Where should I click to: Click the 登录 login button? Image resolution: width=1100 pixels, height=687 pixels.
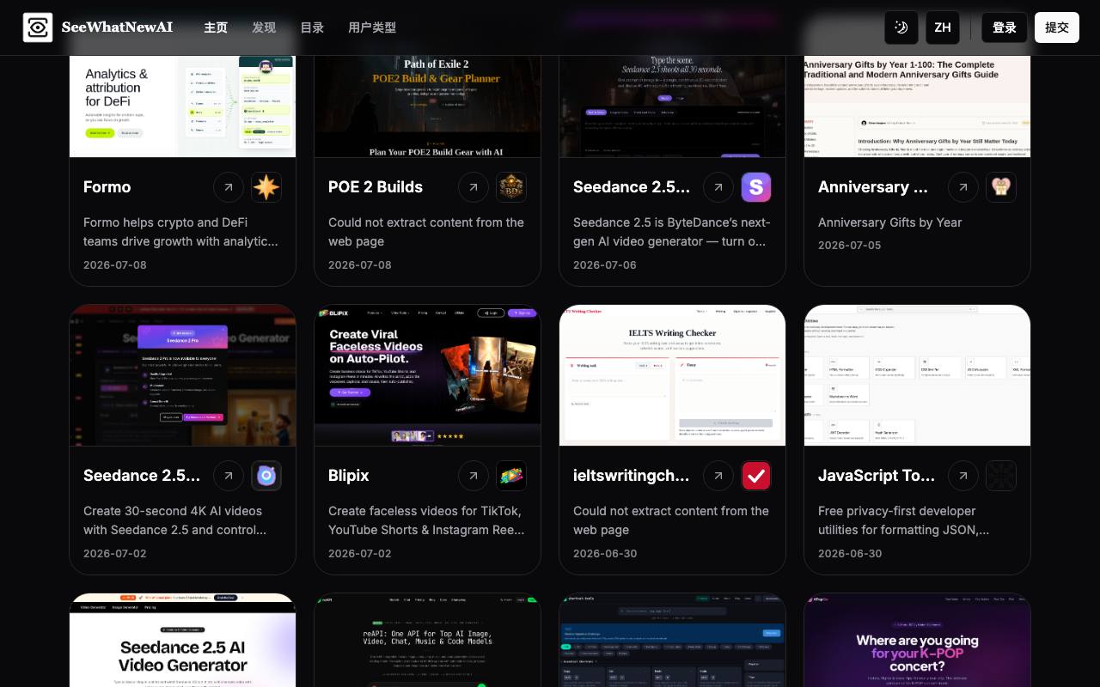1005,27
